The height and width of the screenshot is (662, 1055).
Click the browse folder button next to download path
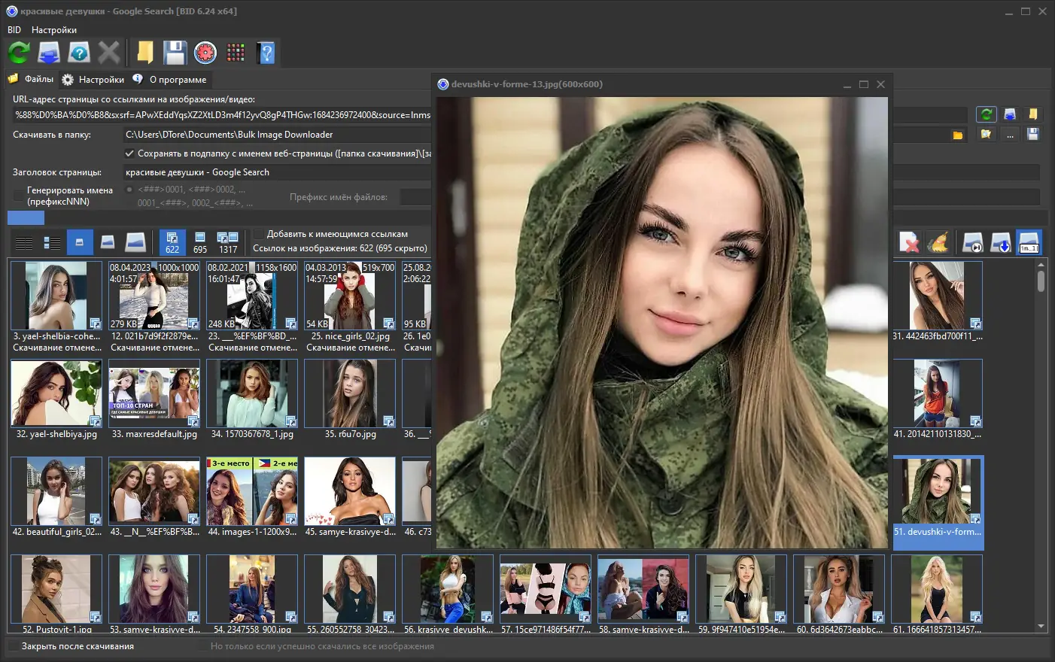[x=958, y=135]
